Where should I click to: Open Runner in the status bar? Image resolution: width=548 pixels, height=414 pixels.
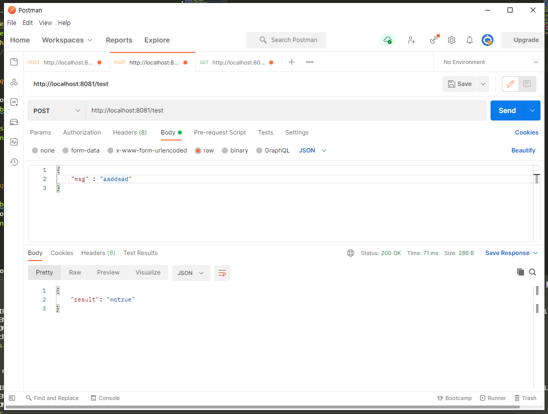493,398
